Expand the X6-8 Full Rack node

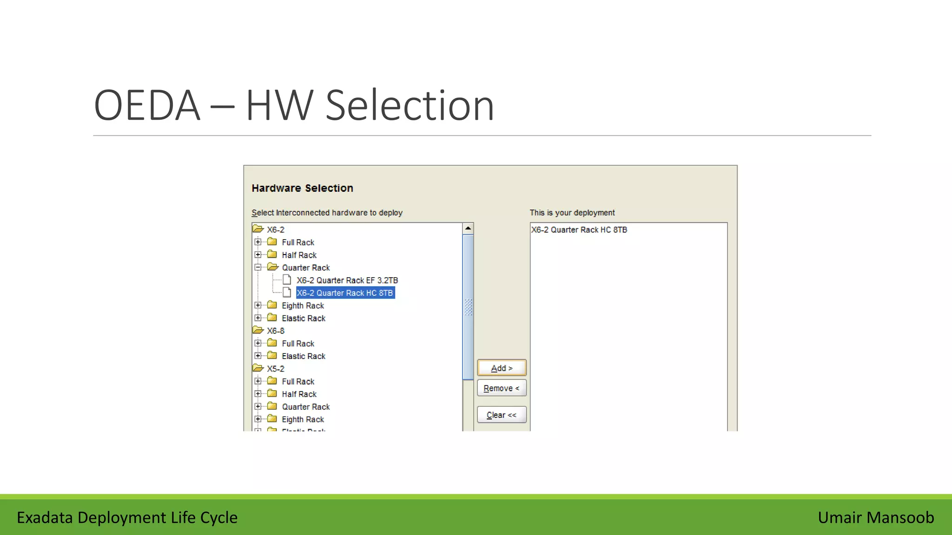click(258, 343)
